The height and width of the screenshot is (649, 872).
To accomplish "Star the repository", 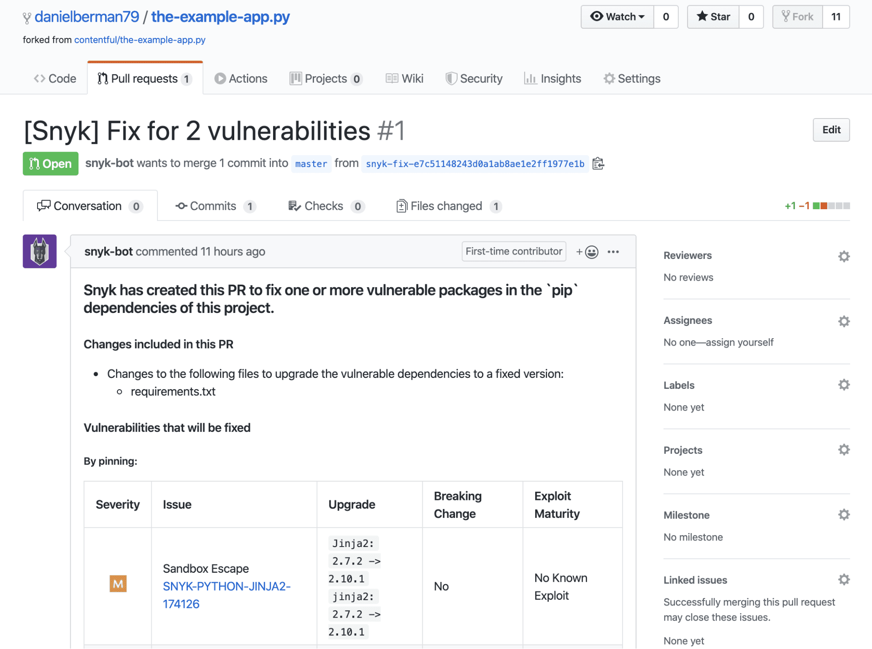I will click(713, 17).
